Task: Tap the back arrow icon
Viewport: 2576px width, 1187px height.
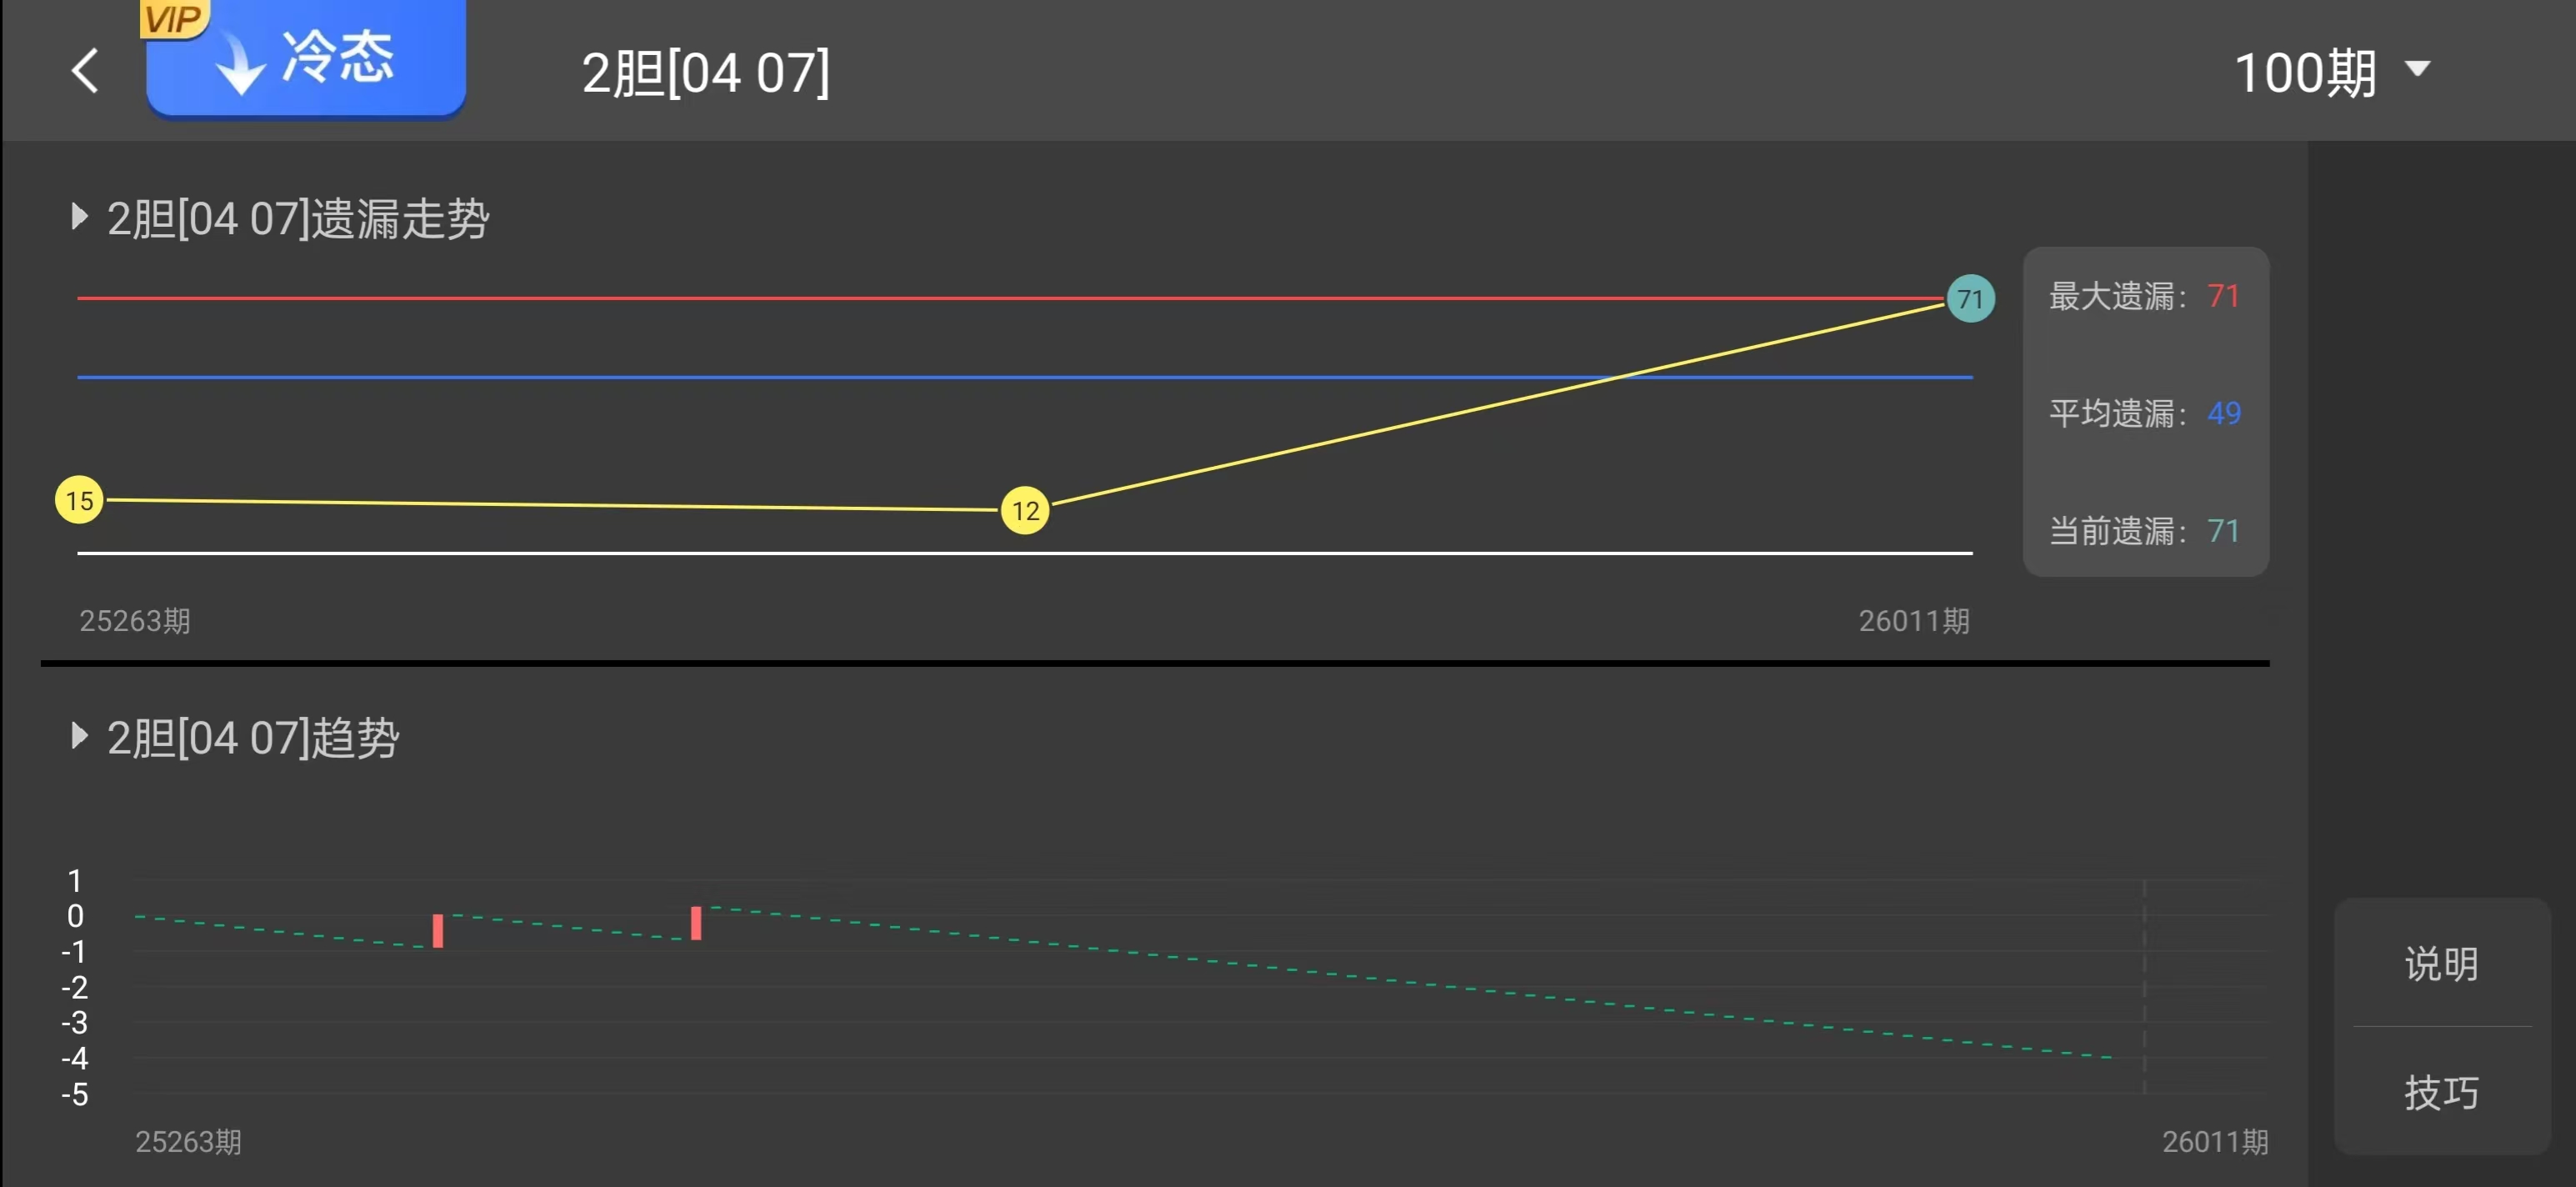Action: [x=86, y=71]
